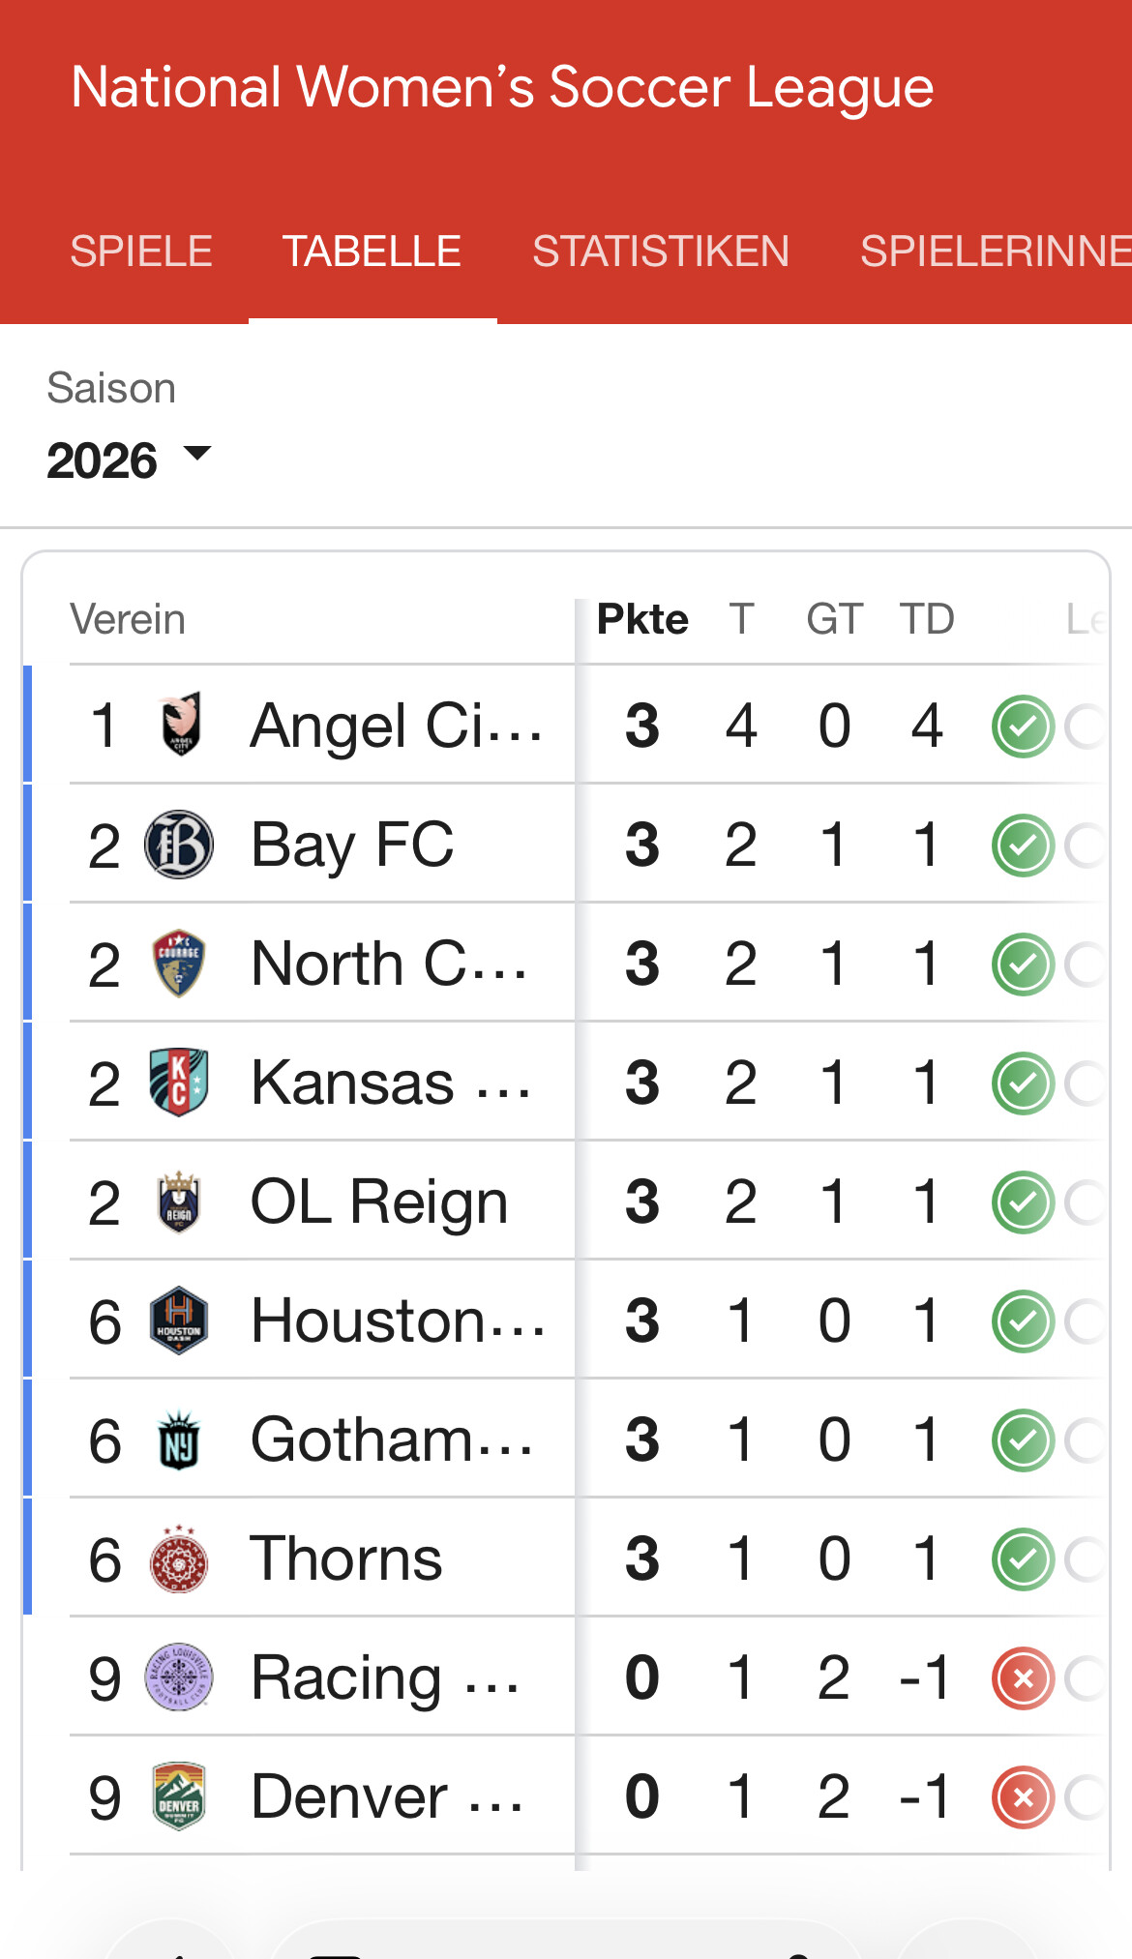1132x1959 pixels.
Task: Open the Bay FC team row
Action: 352,845
